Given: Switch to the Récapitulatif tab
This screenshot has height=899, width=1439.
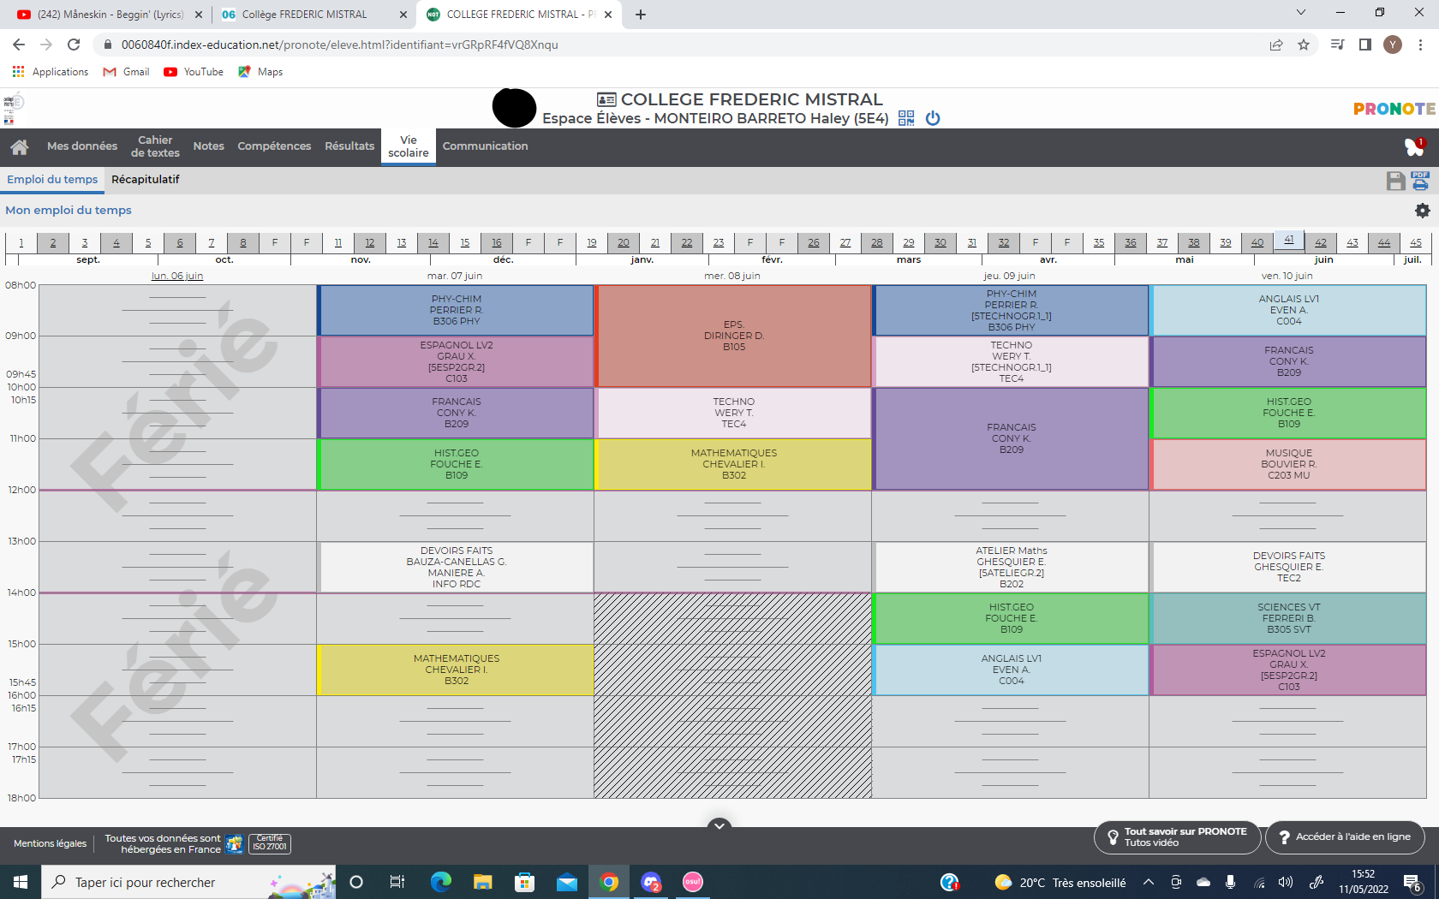Looking at the screenshot, I should pos(145,180).
